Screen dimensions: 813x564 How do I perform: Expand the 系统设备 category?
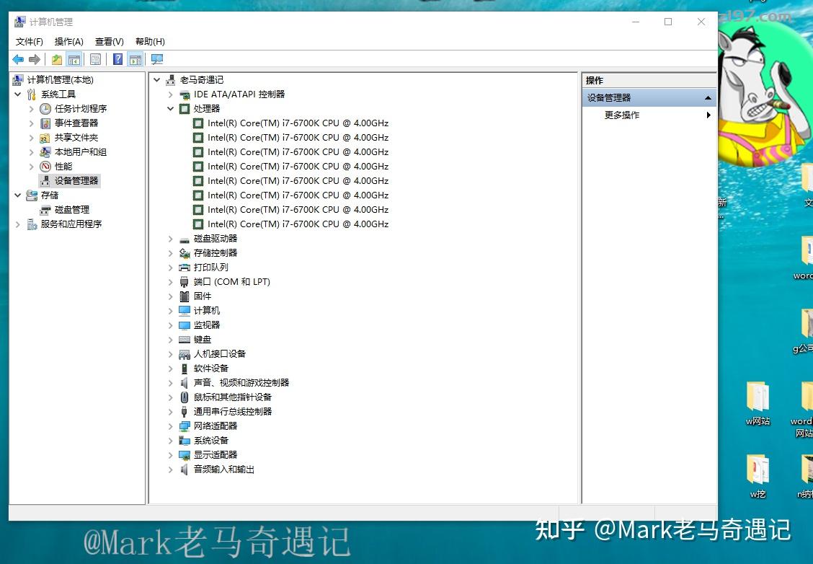pos(170,441)
